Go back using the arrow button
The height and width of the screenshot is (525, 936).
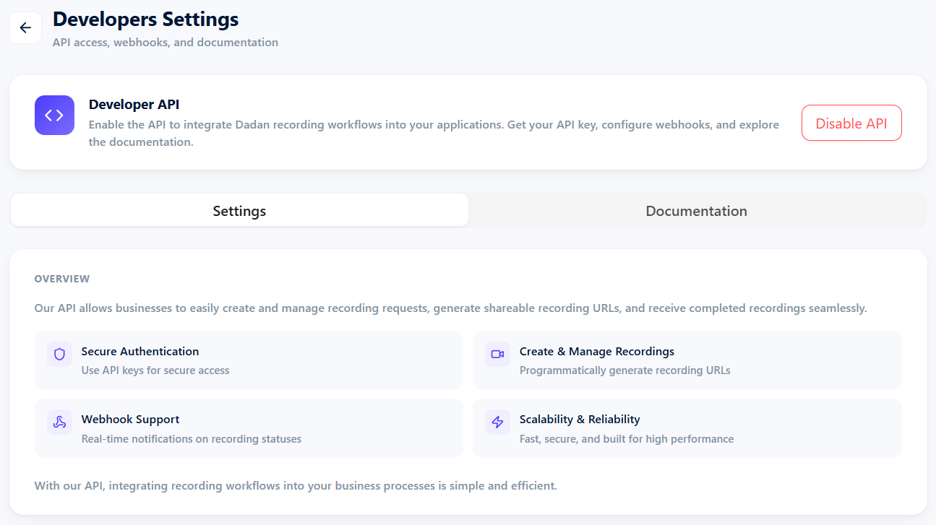(x=25, y=27)
